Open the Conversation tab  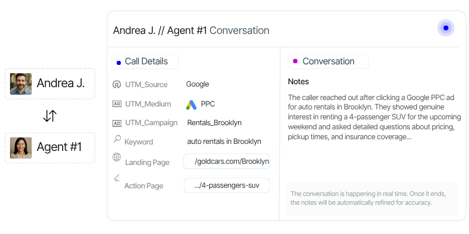coord(328,61)
